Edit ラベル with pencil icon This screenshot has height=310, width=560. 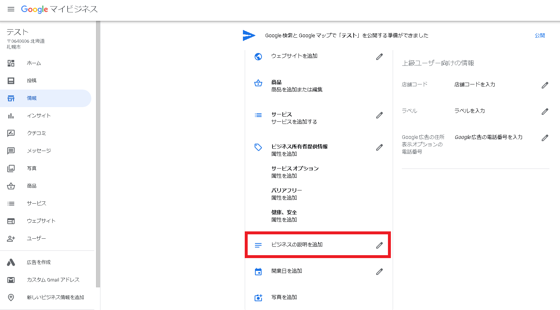point(545,111)
